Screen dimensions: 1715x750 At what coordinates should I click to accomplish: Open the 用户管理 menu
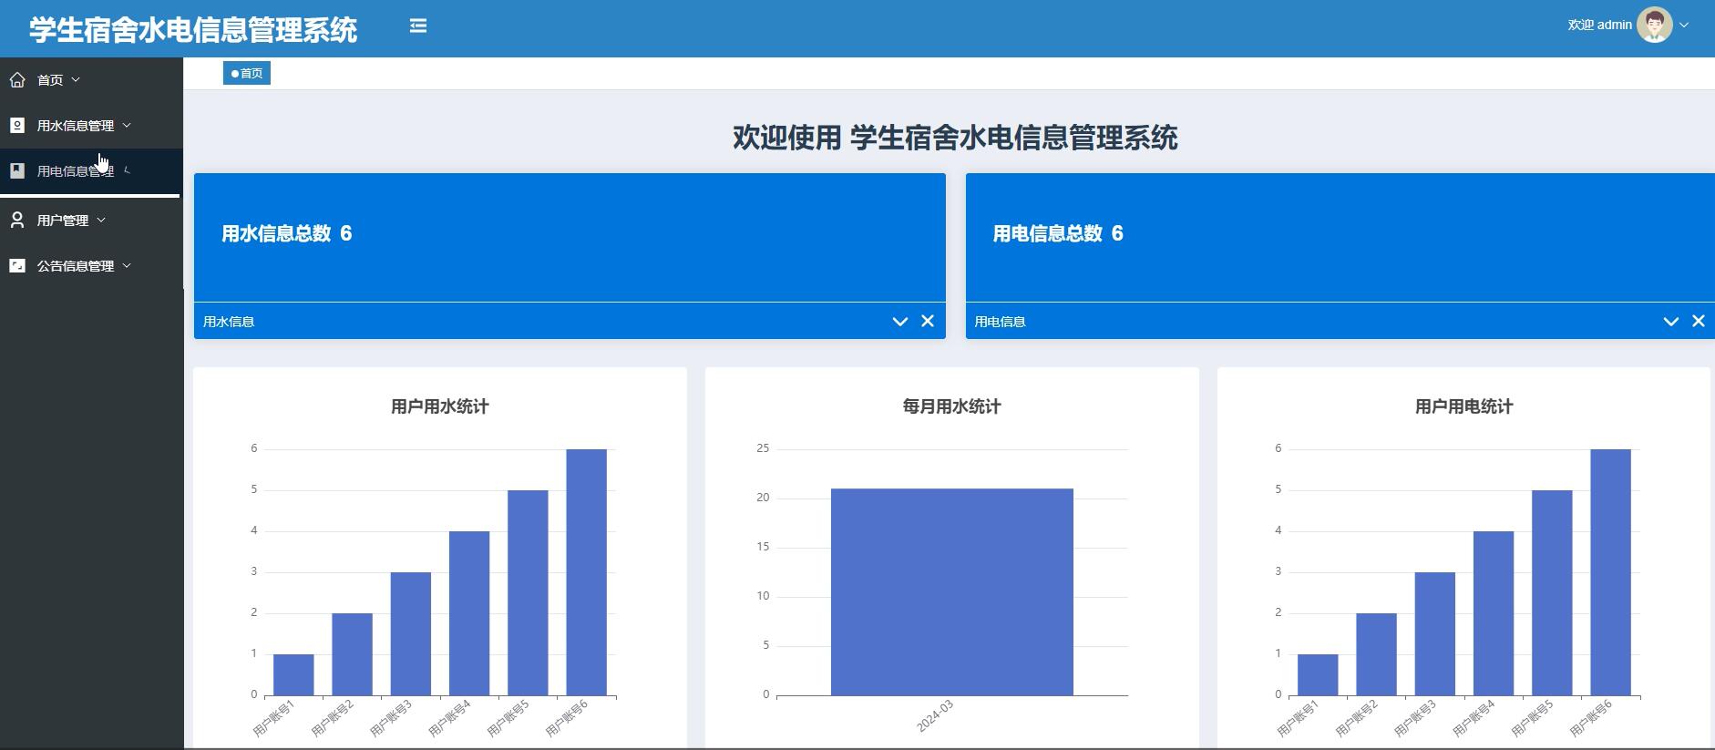pyautogui.click(x=91, y=221)
